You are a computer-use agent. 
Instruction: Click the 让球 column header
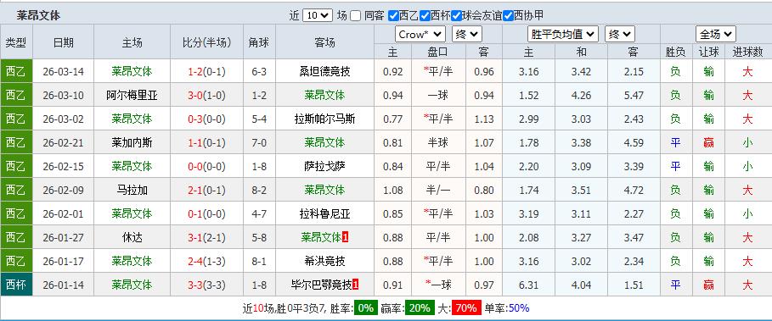(708, 52)
